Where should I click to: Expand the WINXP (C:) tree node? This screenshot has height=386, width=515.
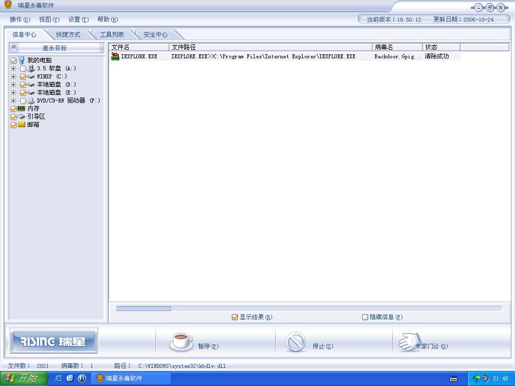(13, 76)
